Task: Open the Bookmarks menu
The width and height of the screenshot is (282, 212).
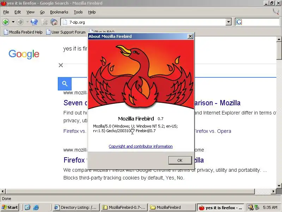Action: (59, 12)
